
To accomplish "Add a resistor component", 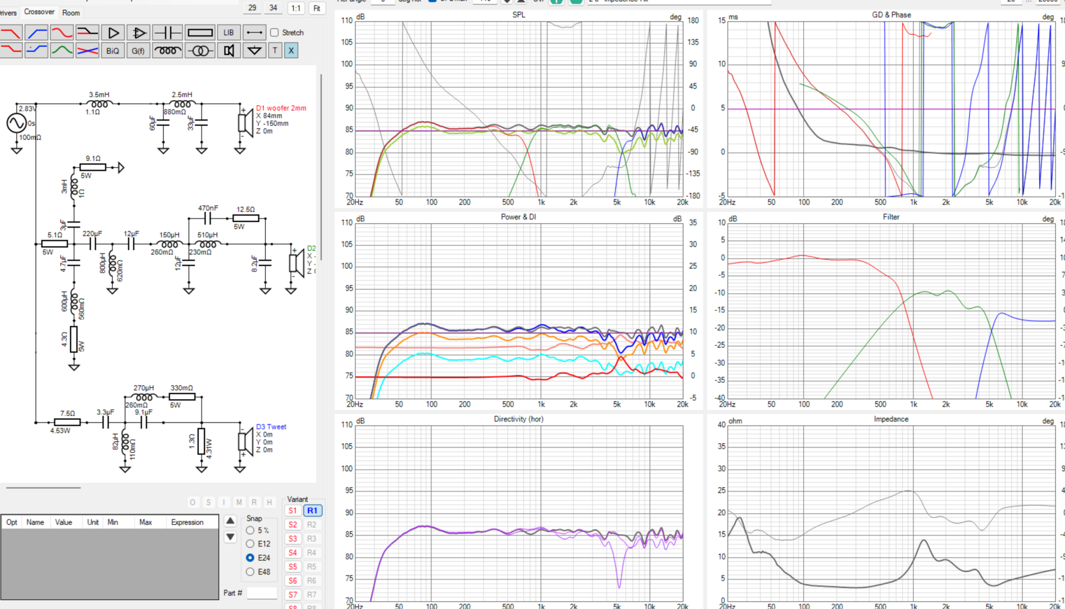I will [200, 33].
